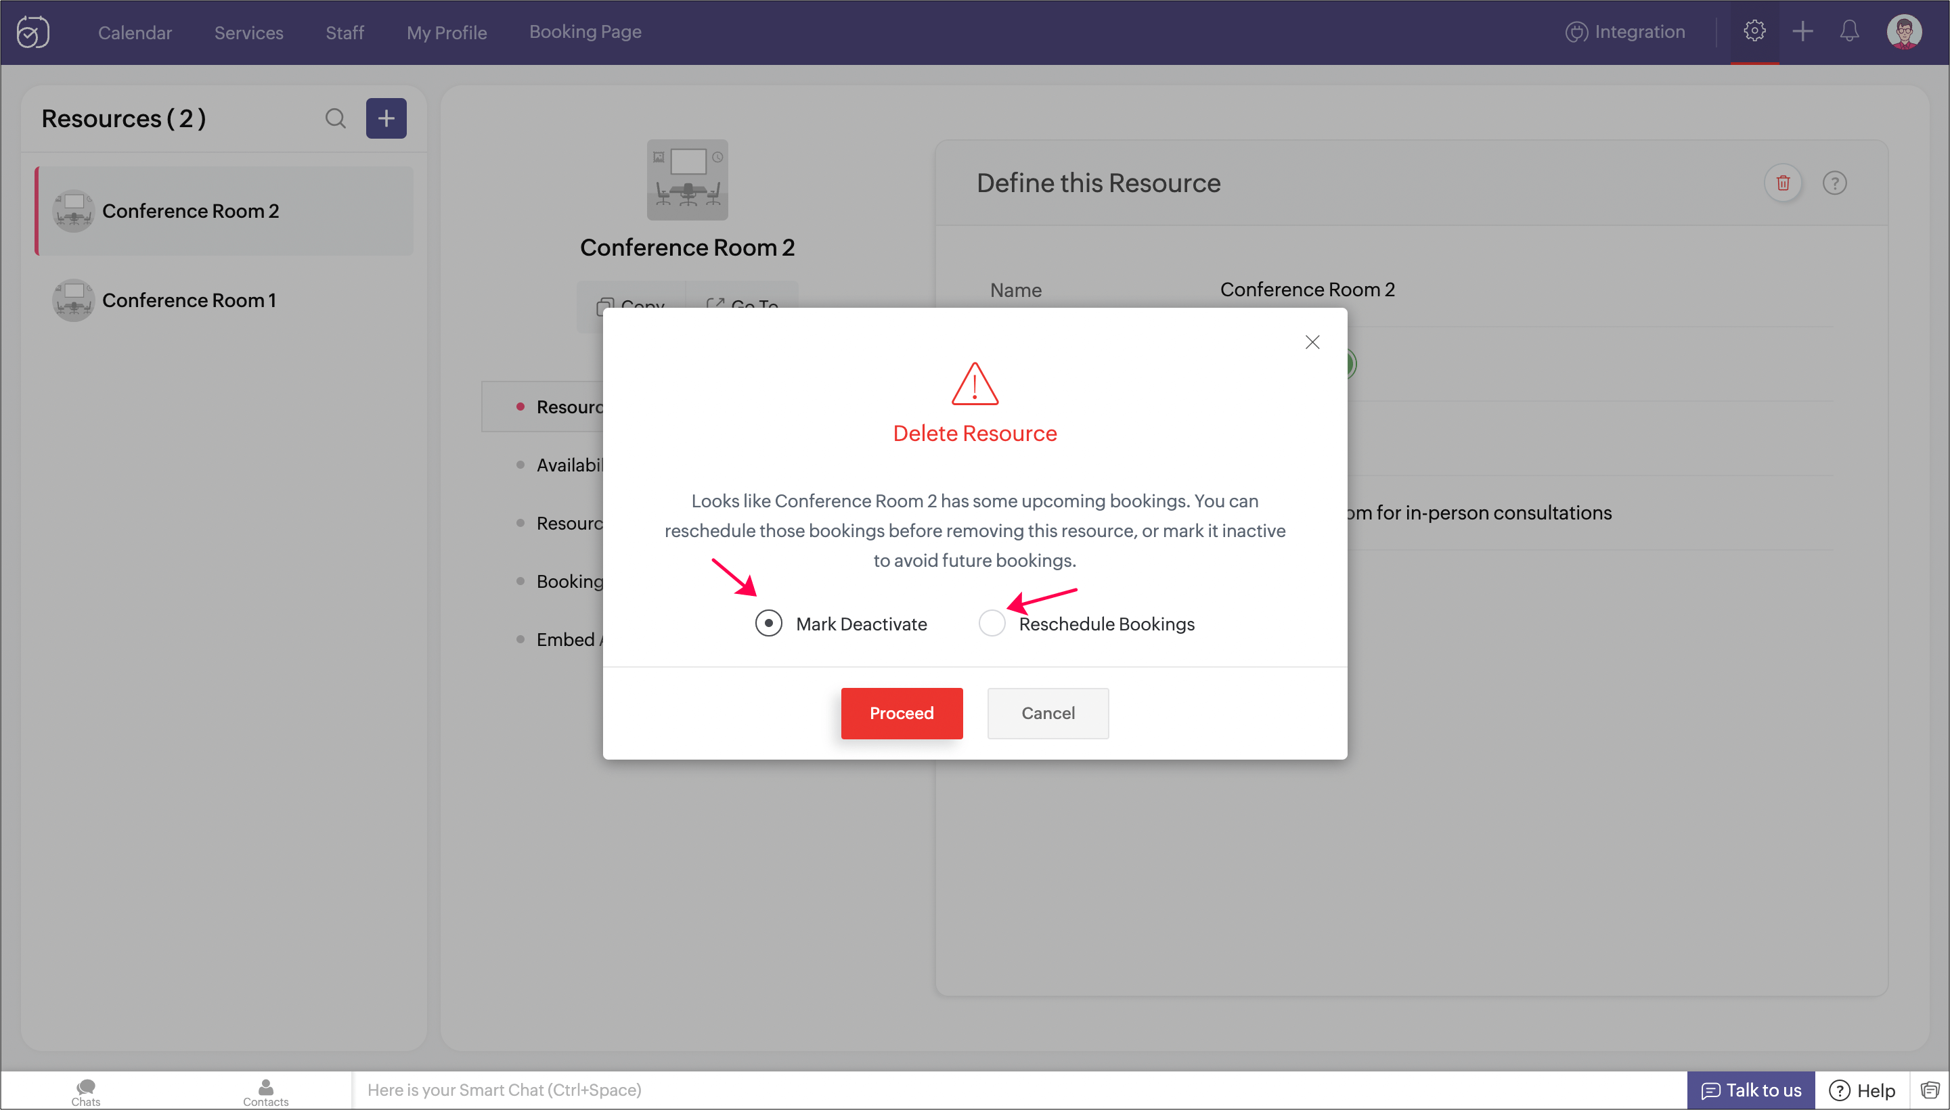Image resolution: width=1950 pixels, height=1110 pixels.
Task: Open the Calendar menu tab
Action: tap(135, 32)
